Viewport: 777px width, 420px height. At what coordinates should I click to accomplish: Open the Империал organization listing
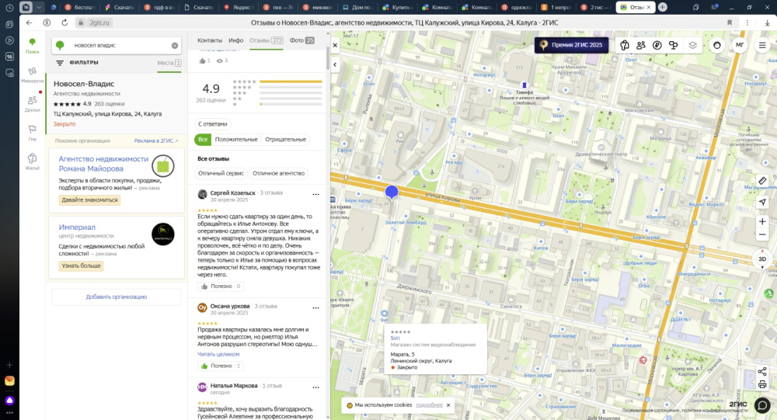coord(77,227)
